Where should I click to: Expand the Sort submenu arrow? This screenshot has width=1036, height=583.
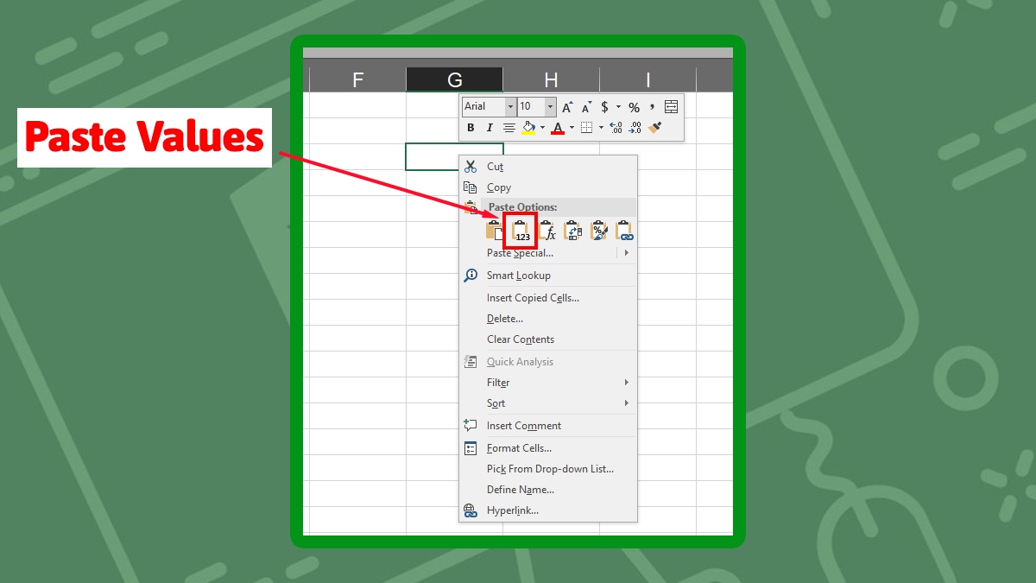pos(627,403)
